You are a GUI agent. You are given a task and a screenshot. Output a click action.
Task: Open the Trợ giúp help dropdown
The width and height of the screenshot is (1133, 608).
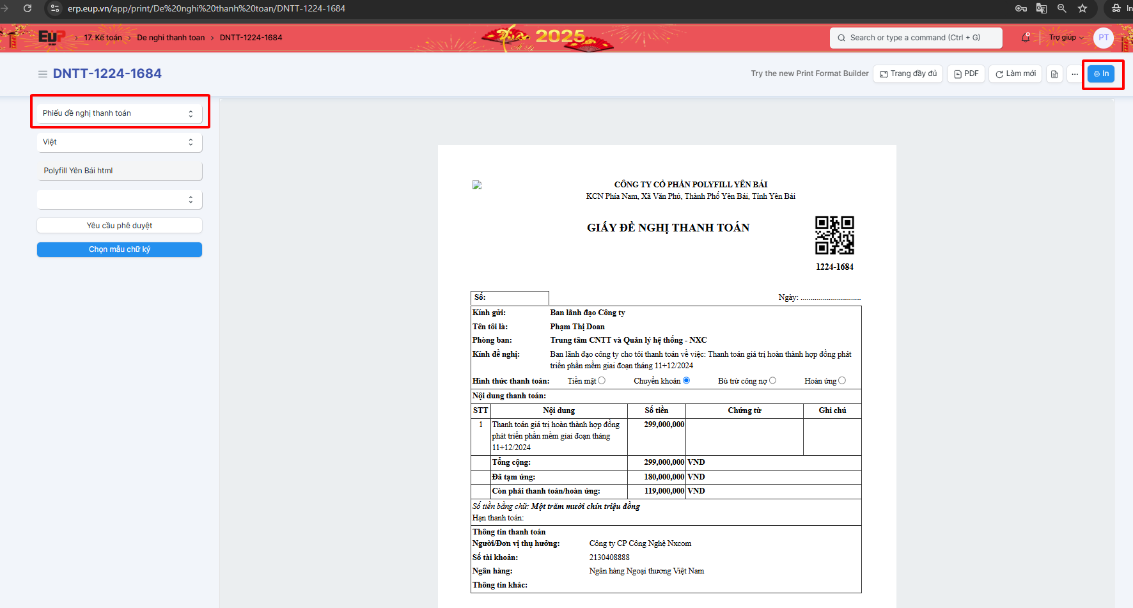pyautogui.click(x=1066, y=38)
